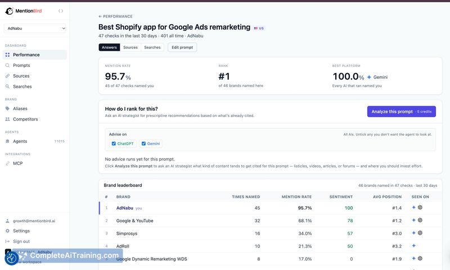Click the Edit prompt button
450x270 pixels.
[182, 47]
